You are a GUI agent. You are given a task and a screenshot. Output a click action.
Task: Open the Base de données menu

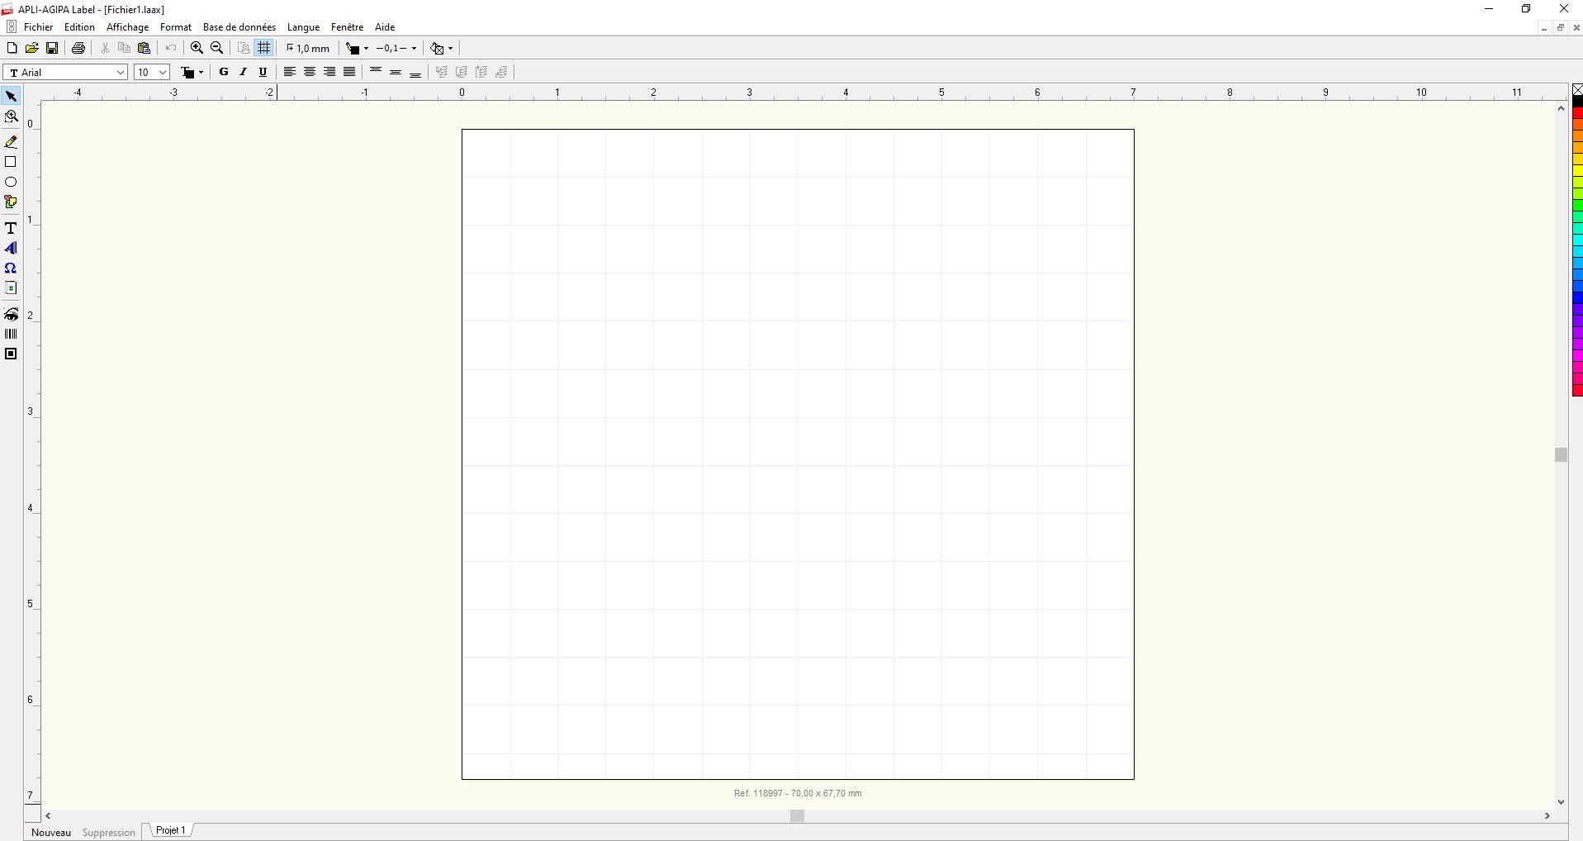click(x=239, y=27)
